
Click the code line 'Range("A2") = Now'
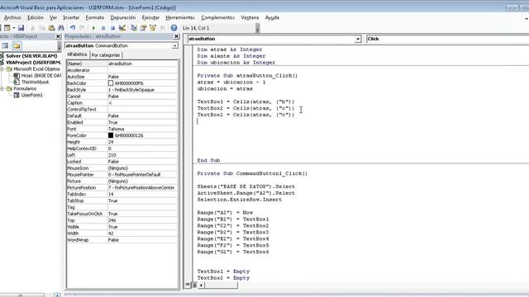pos(225,213)
